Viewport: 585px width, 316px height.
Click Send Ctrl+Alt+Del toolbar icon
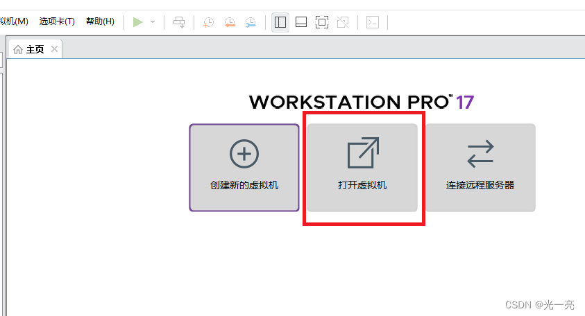pos(179,22)
